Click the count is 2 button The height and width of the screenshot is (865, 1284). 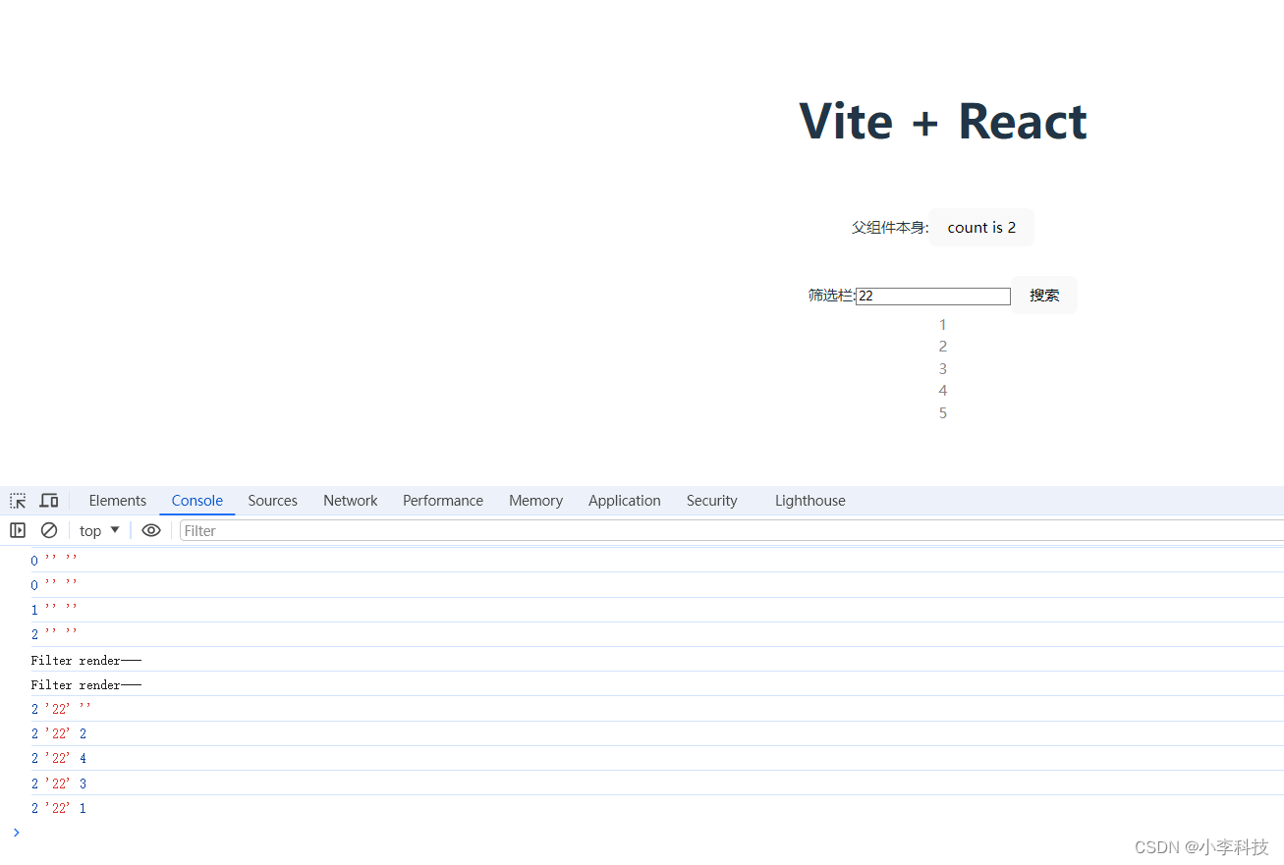981,227
